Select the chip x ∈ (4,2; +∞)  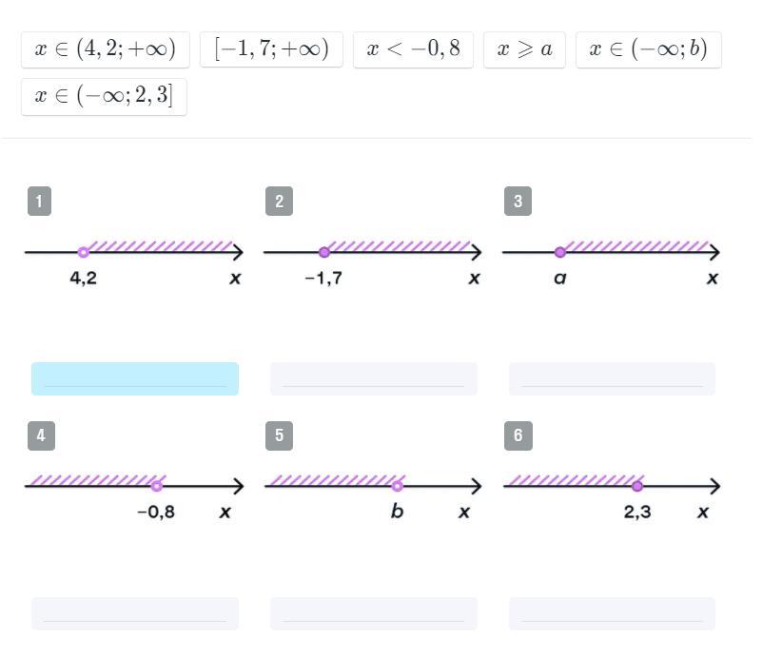click(x=106, y=49)
